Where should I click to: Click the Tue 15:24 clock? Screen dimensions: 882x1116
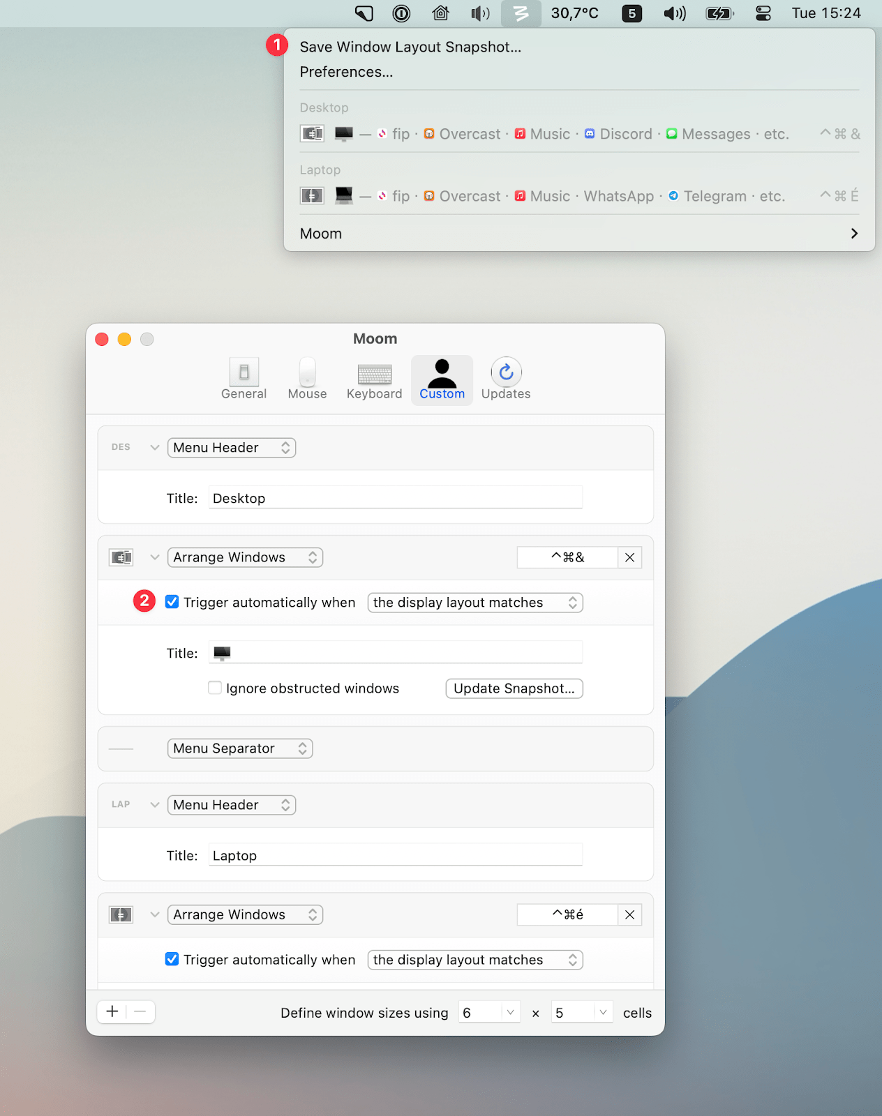[x=826, y=13]
